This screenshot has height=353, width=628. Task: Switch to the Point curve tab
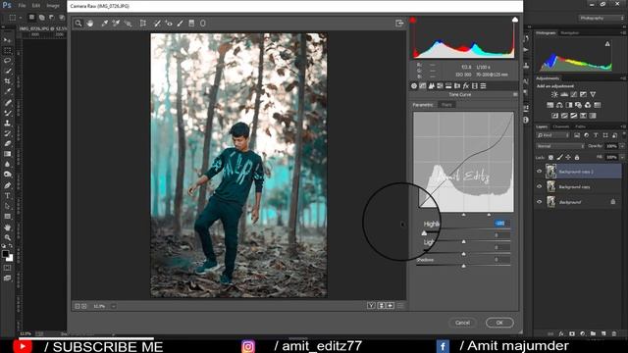pyautogui.click(x=446, y=105)
